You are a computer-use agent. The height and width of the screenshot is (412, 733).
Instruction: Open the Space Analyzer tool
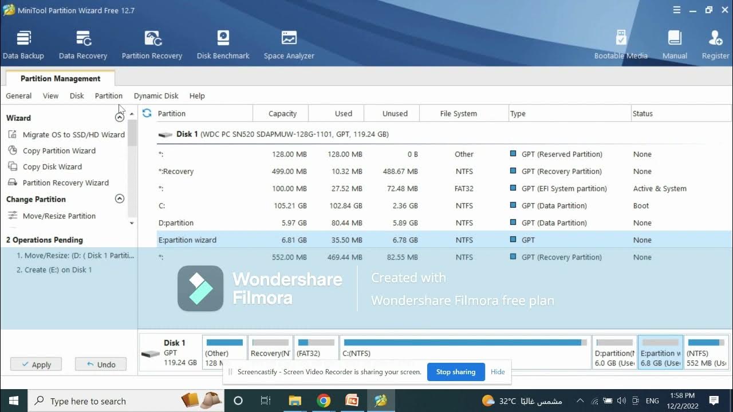tap(289, 45)
